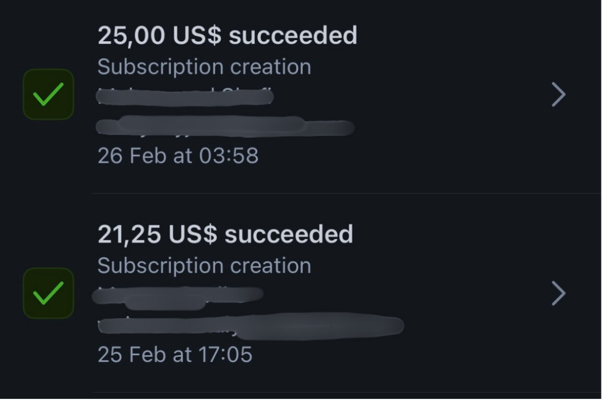This screenshot has height=400, width=602.
Task: Click the redacted email line in the 21,25 US$ payment
Action: (250, 325)
